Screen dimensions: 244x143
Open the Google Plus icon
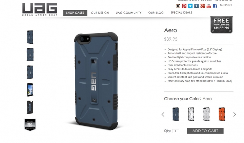203,6
